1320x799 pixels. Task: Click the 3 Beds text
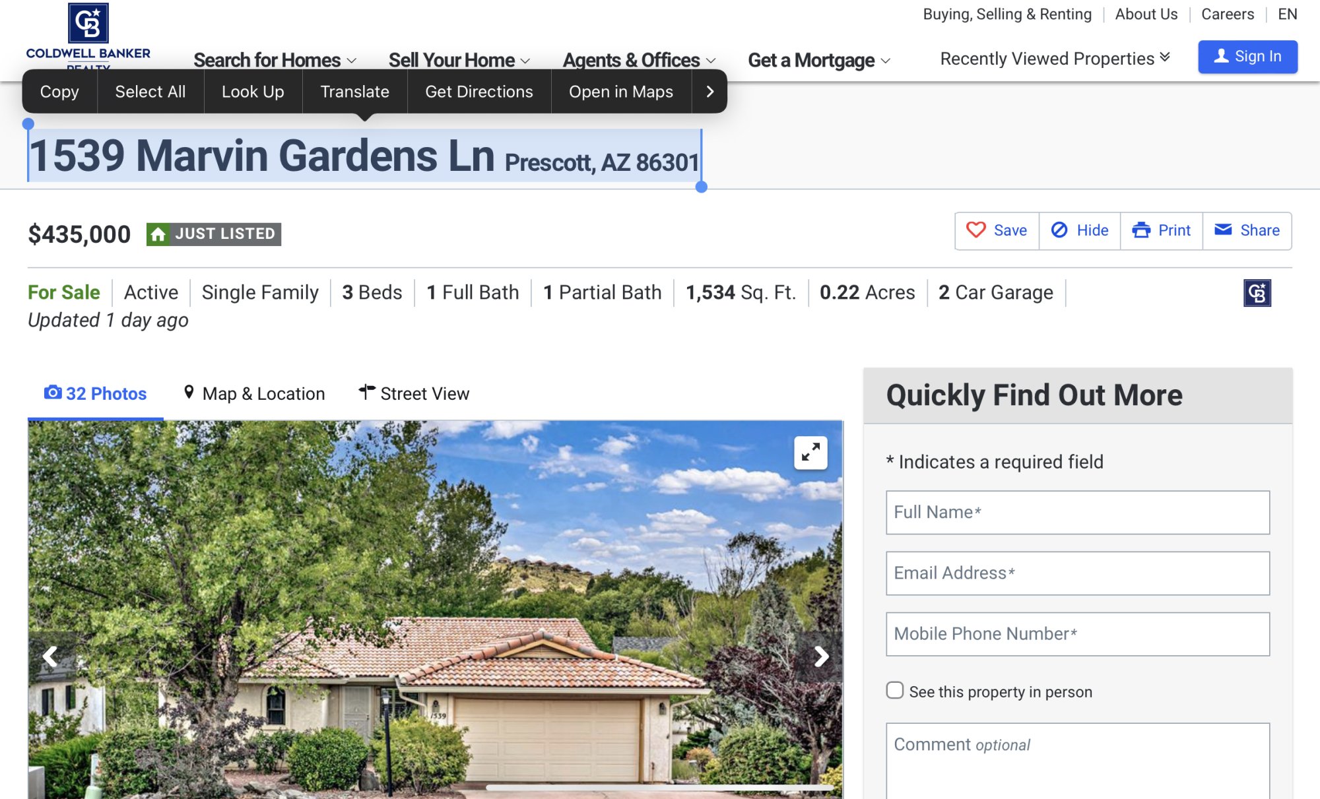coord(372,292)
